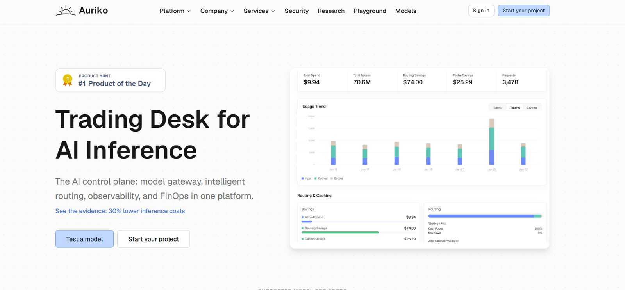This screenshot has width=625, height=290.
Task: Click the Cost Focus 100% row
Action: pos(485,228)
